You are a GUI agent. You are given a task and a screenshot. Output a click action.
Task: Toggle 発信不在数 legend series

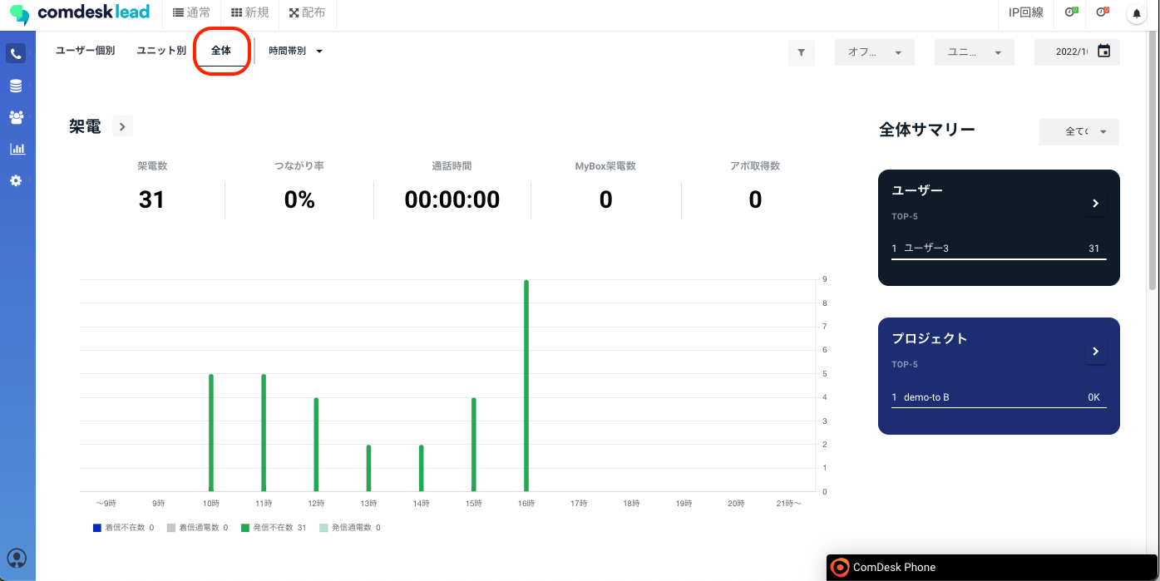tap(274, 528)
